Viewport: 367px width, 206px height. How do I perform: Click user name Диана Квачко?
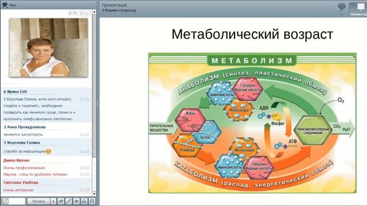point(17,160)
